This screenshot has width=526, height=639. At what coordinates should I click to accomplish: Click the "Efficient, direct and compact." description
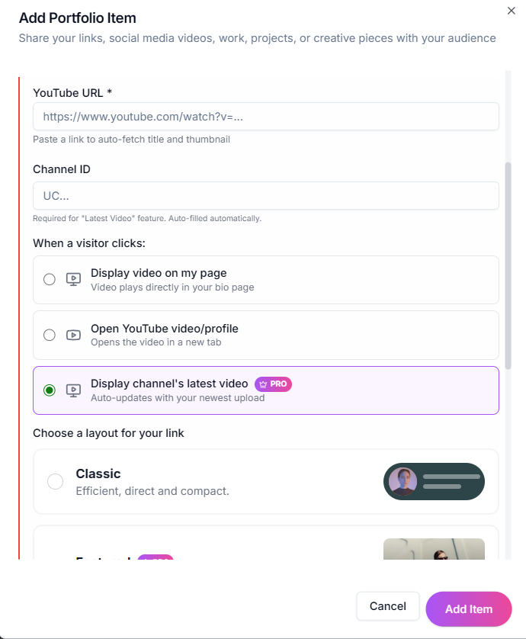point(152,491)
